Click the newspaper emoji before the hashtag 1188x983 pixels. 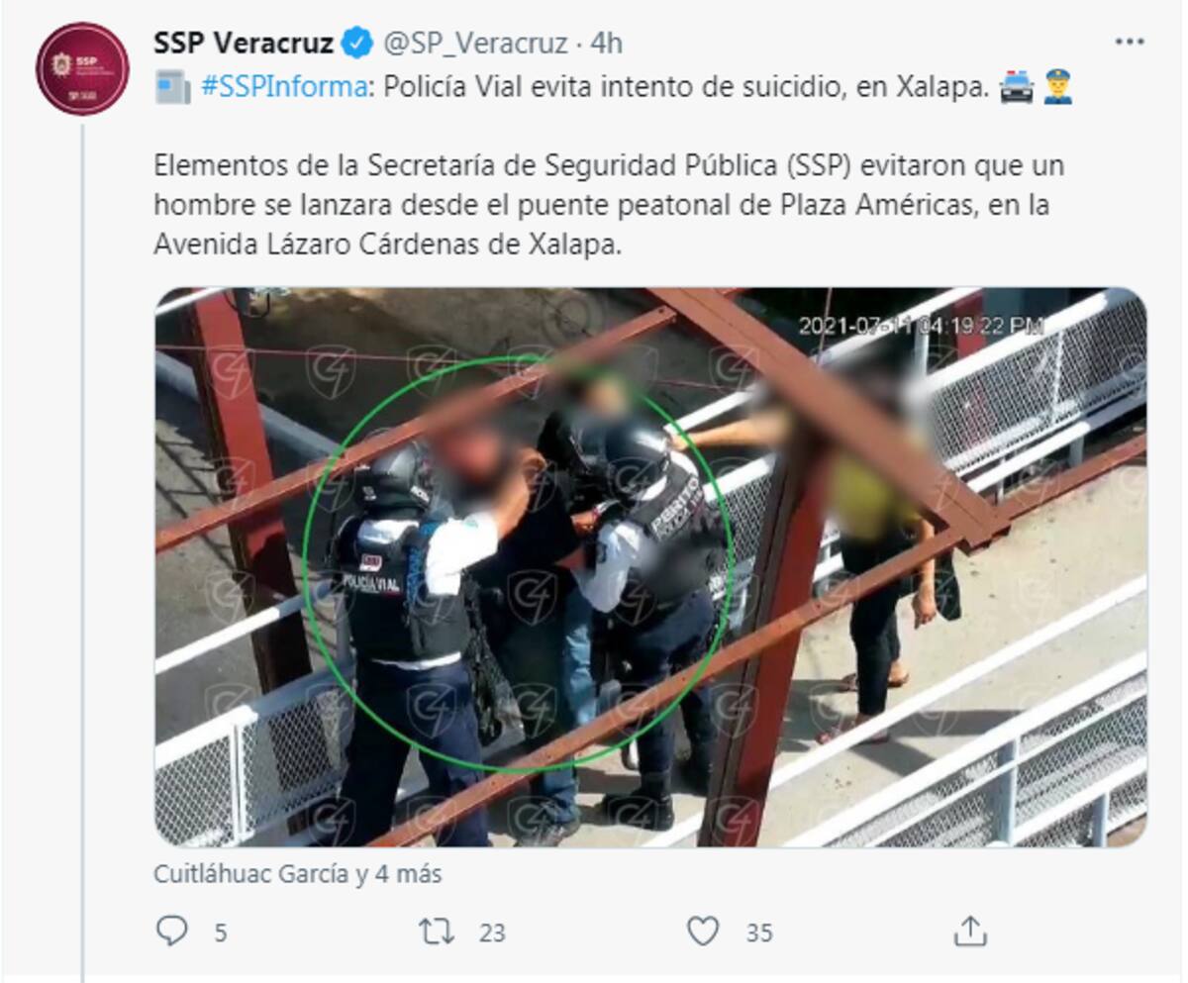pyautogui.click(x=173, y=89)
